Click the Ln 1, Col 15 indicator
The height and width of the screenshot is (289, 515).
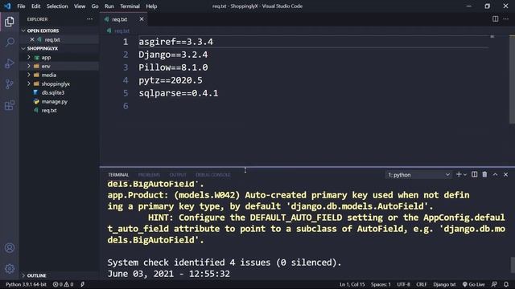pos(352,284)
